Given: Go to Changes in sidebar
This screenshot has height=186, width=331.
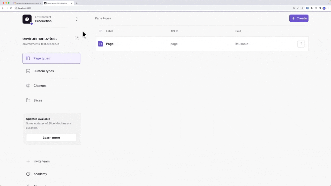Looking at the screenshot, I should 51,86.
